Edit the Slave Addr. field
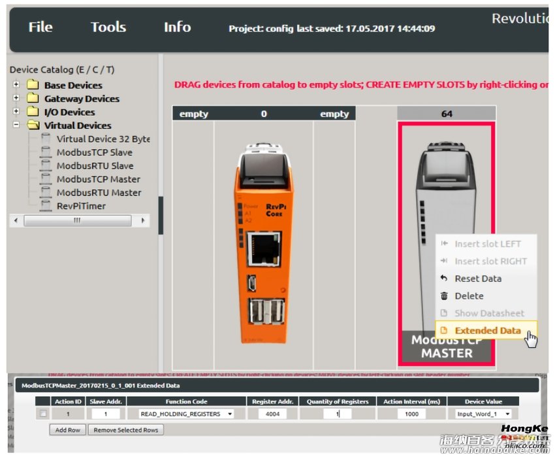Screen dimensions: 555x457 (x=106, y=414)
